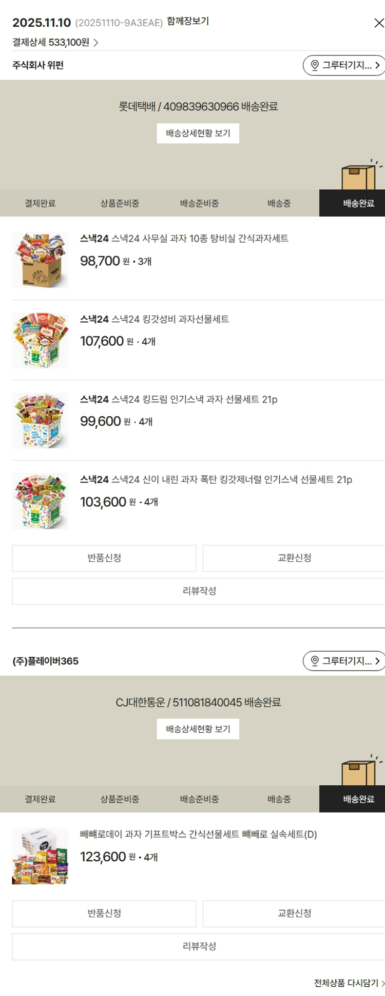Open 위펀 delivery address location pill
Screen dimensions: 385x996
click(344, 65)
